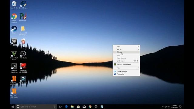Select the Lightworks x64 desktop shortcut
Viewport: 194px width, 109px height.
pyautogui.click(x=23, y=68)
